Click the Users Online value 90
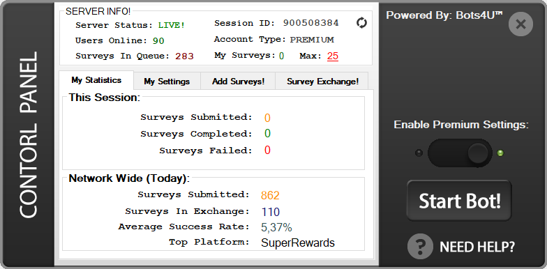Viewport: 547px width, 269px height. click(158, 40)
